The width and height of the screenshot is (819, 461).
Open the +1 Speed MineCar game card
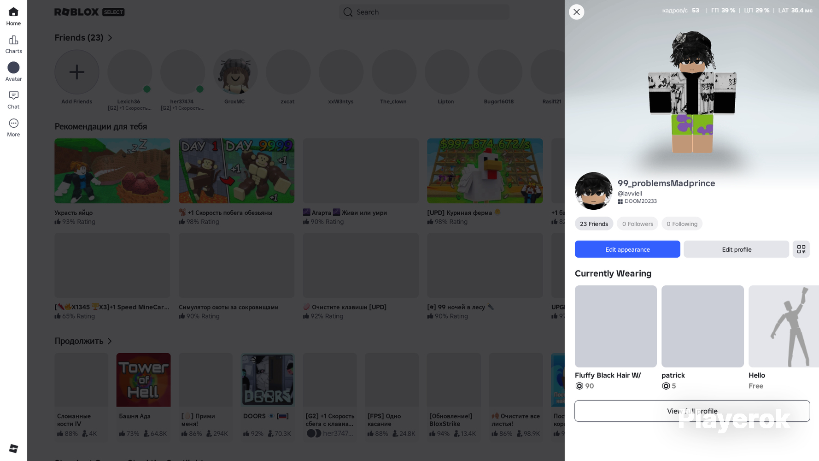pyautogui.click(x=112, y=265)
